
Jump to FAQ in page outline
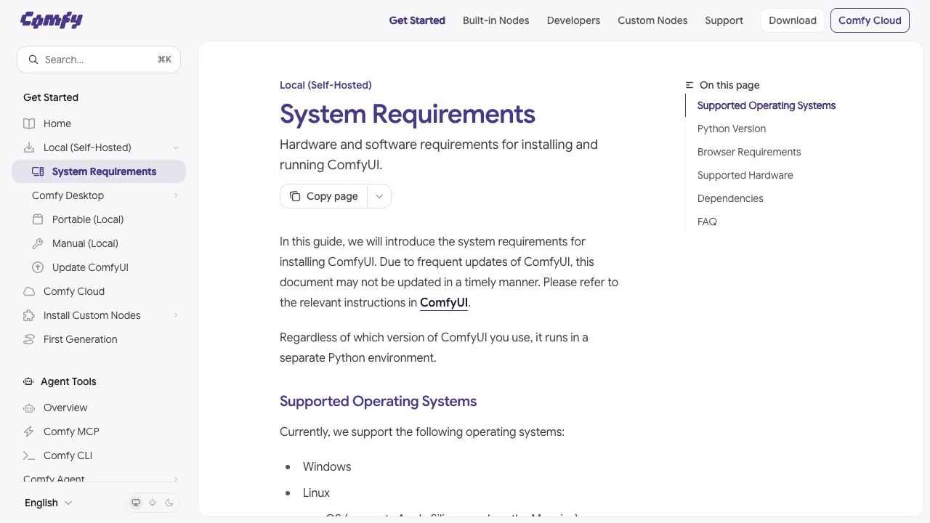[x=707, y=222]
